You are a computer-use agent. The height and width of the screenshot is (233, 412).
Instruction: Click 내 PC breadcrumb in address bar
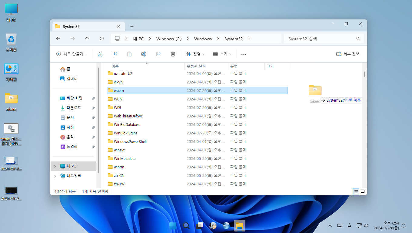[138, 39]
